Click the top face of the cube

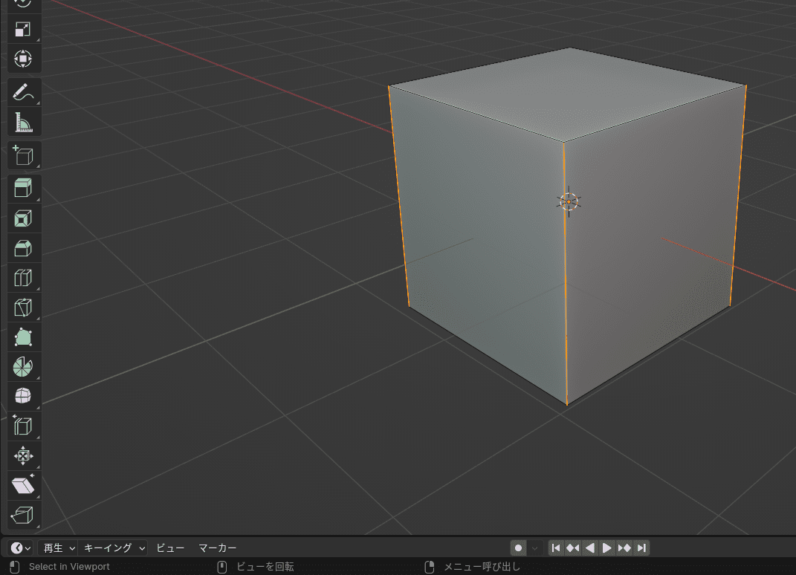point(568,94)
